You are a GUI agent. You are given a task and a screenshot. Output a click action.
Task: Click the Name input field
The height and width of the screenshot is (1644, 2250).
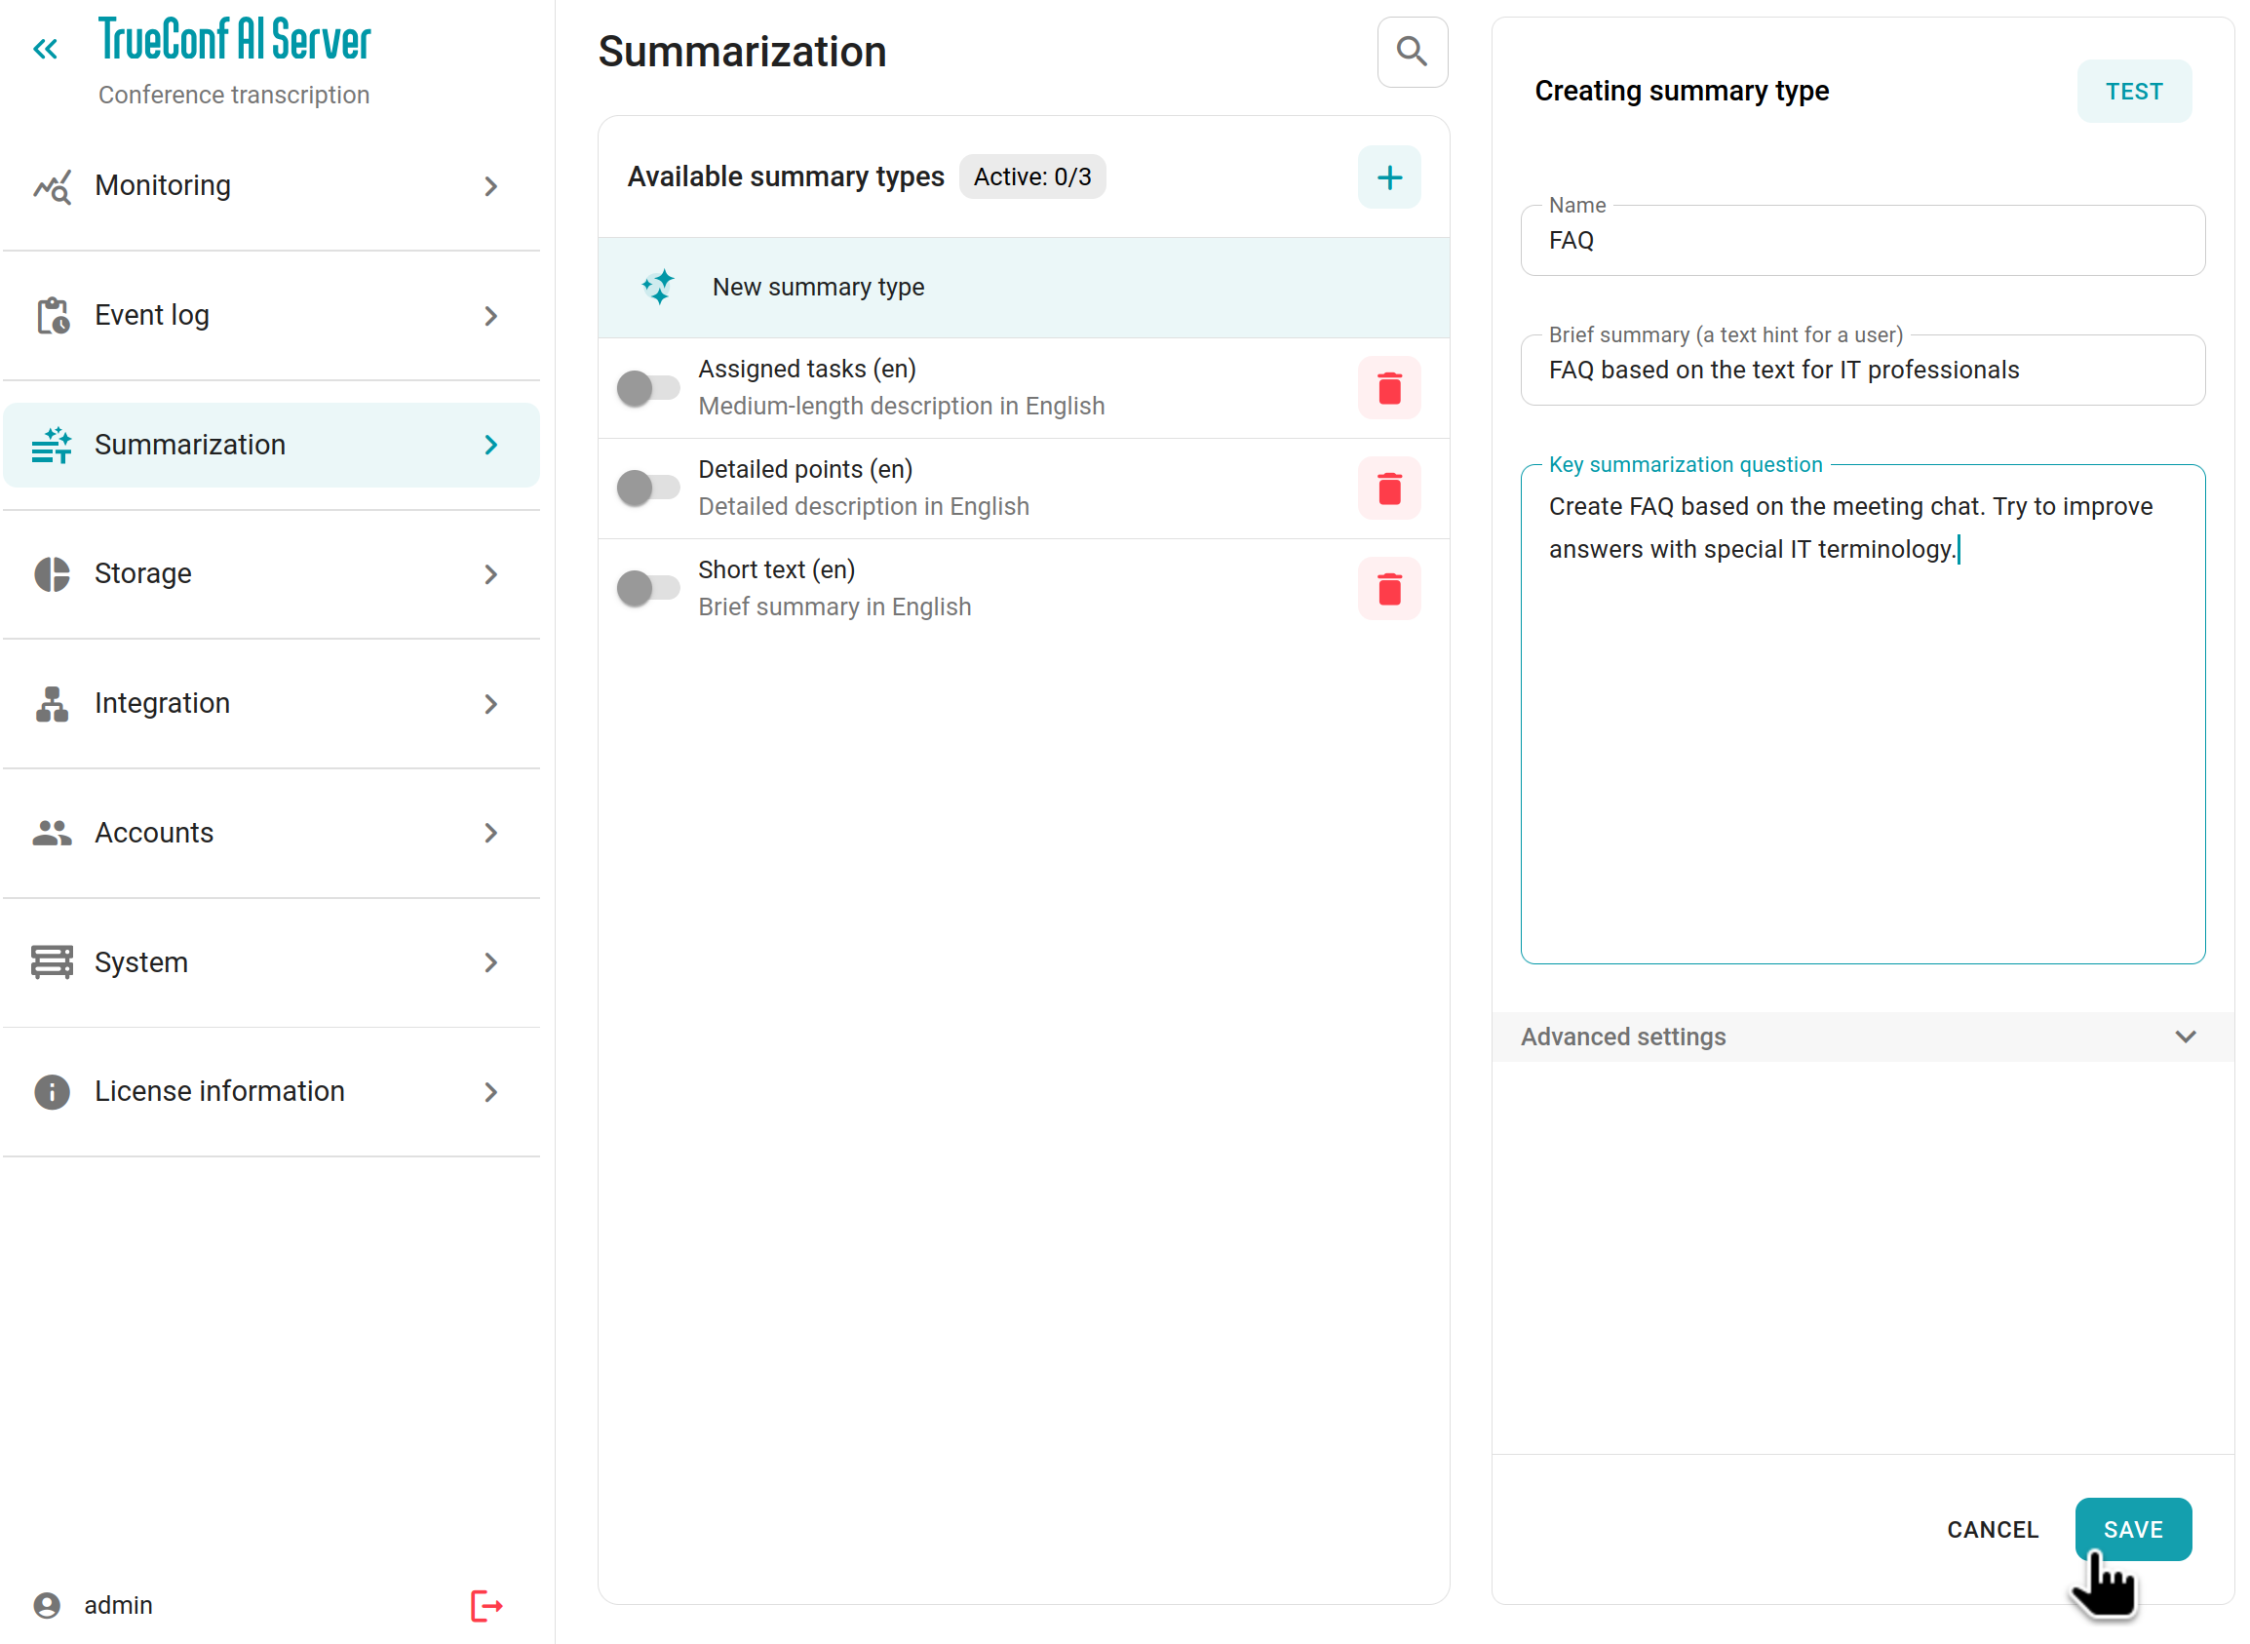1860,241
